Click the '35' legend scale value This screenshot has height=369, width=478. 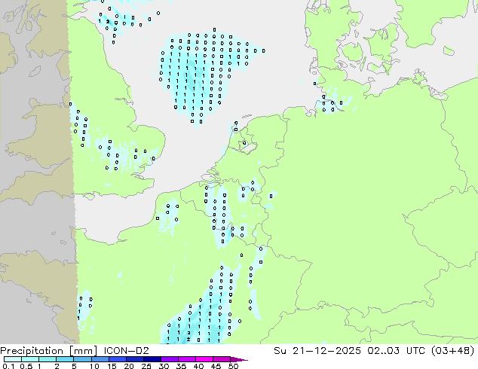click(181, 366)
